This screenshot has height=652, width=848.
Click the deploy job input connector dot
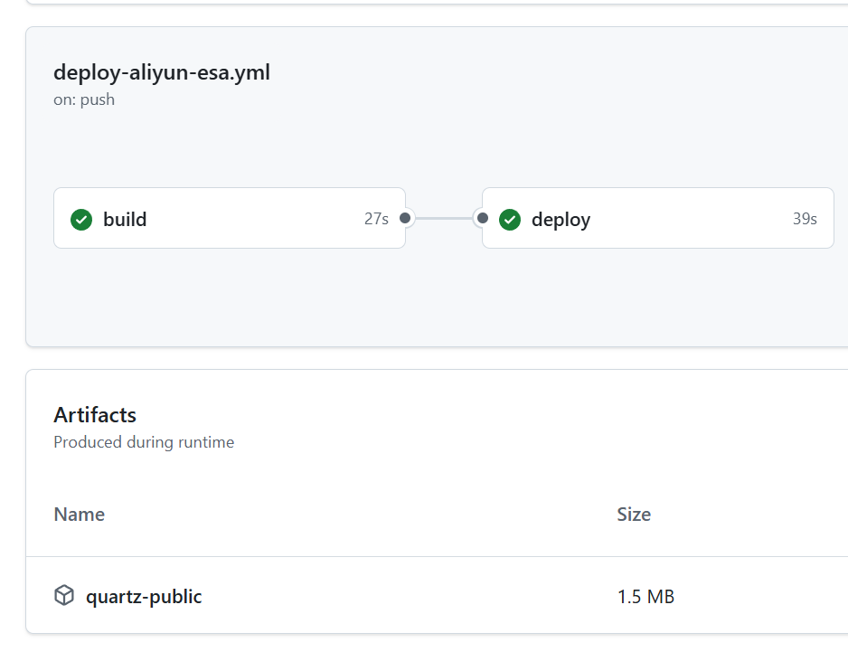(483, 218)
